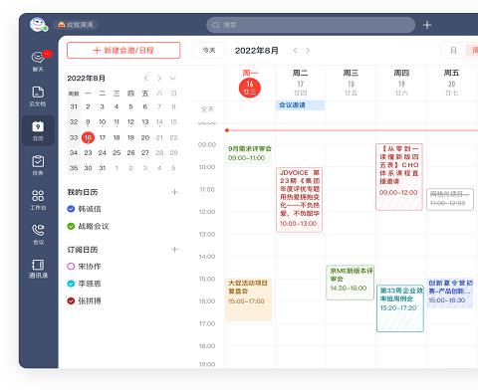The height and width of the screenshot is (390, 478).
Task: Select date 27 in the mini calendar
Action: [145, 153]
